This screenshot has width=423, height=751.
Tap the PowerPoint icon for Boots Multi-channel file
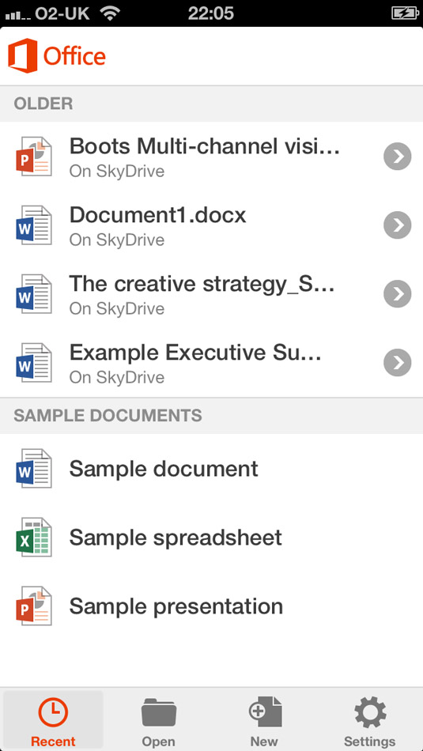[x=33, y=157]
